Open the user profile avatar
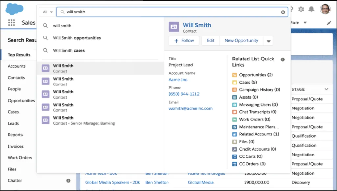 (325, 9)
